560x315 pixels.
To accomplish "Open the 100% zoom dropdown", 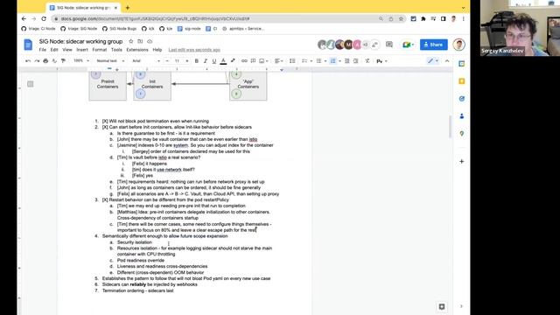I will click(x=81, y=61).
